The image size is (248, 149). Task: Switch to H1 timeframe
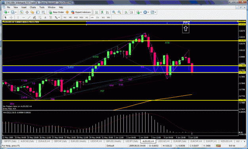click(x=87, y=17)
